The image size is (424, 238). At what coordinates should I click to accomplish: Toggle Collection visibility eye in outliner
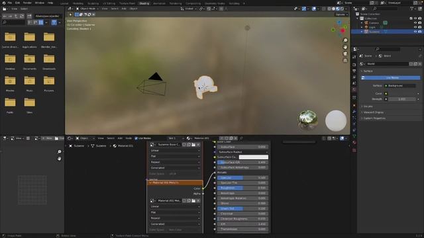pos(415,19)
